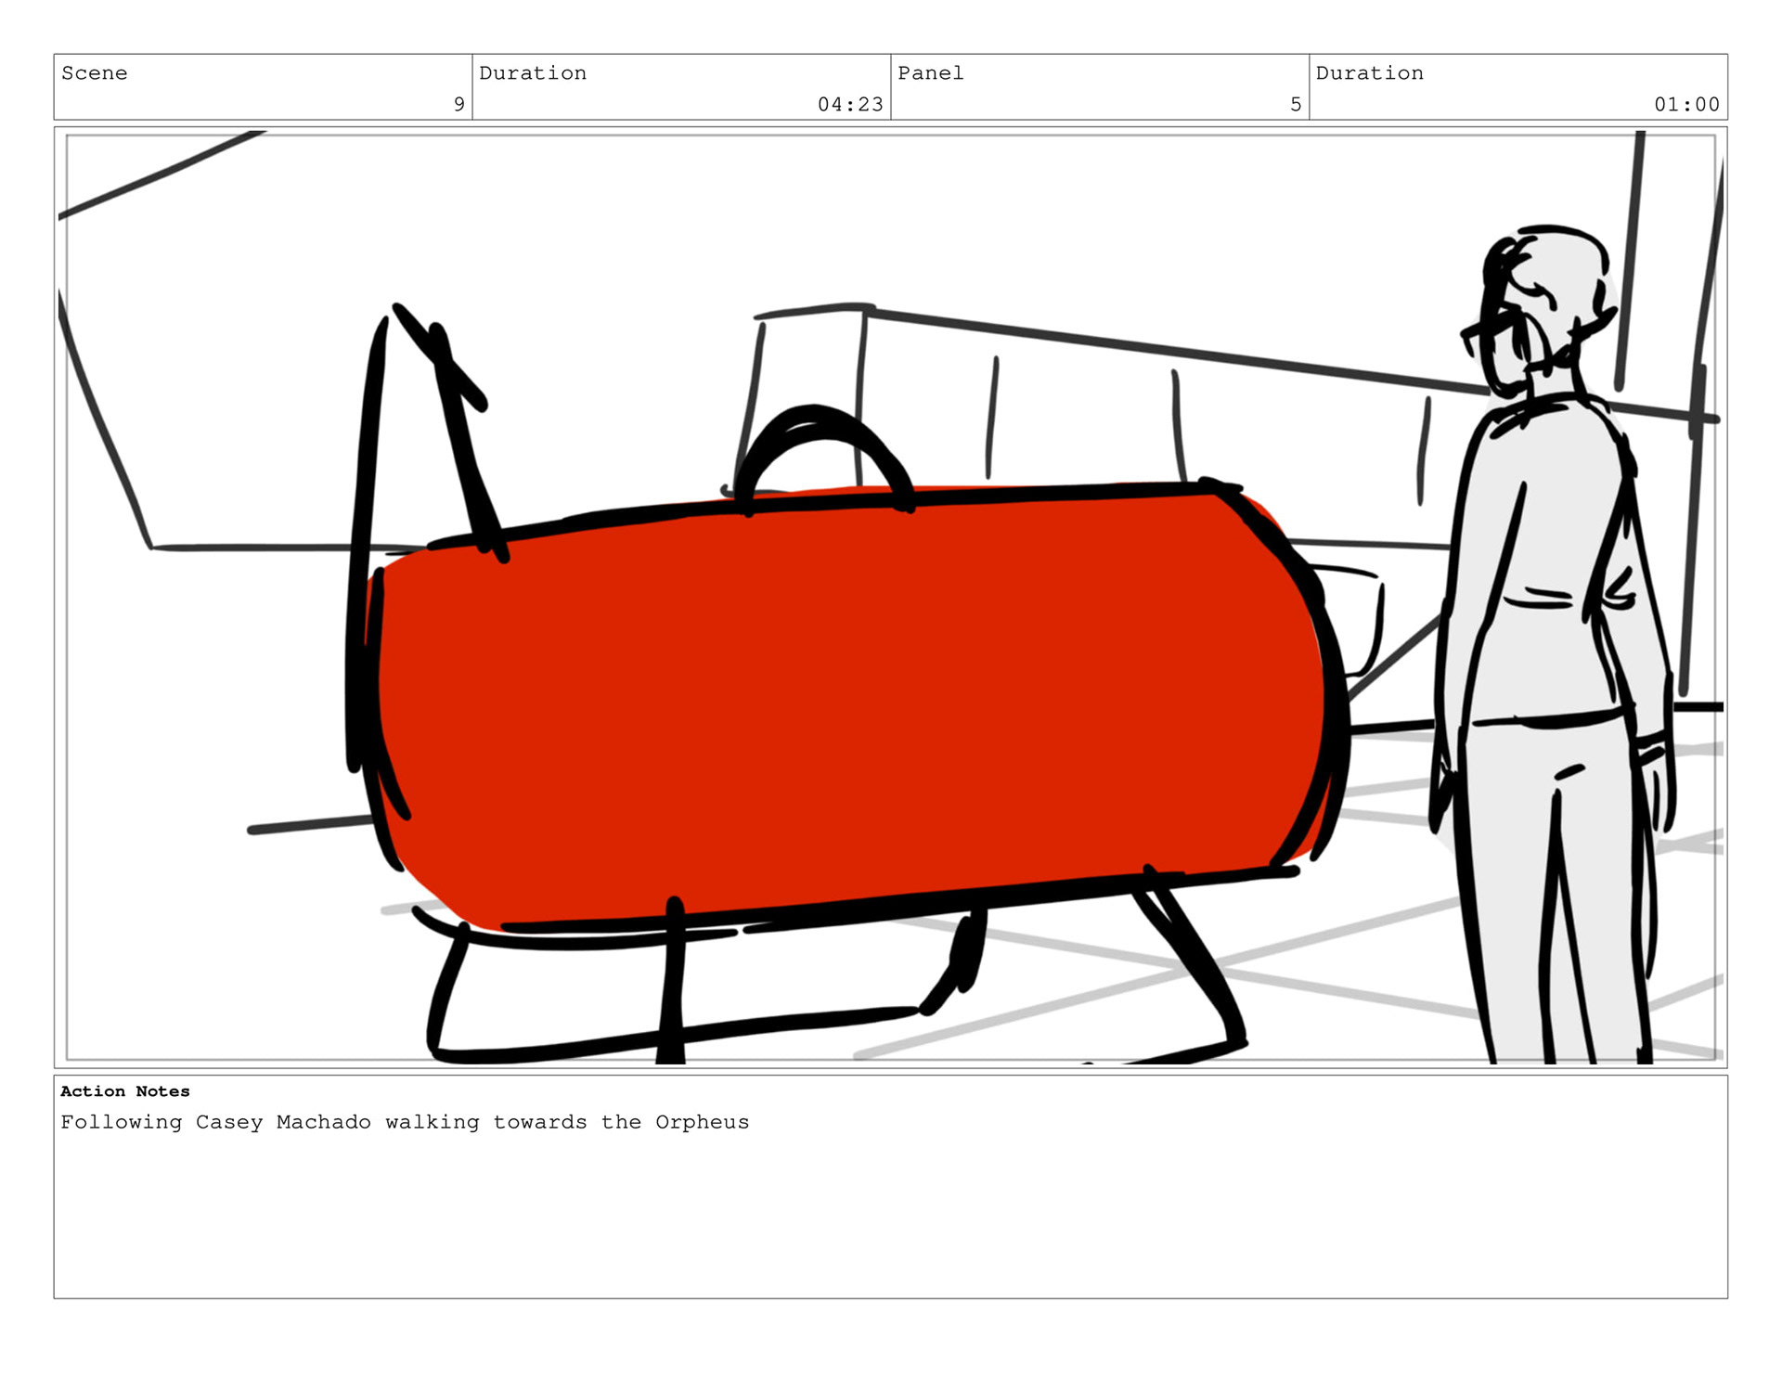Select the panel number 5 field
Viewport: 1782px width, 1380px height.
point(1295,104)
